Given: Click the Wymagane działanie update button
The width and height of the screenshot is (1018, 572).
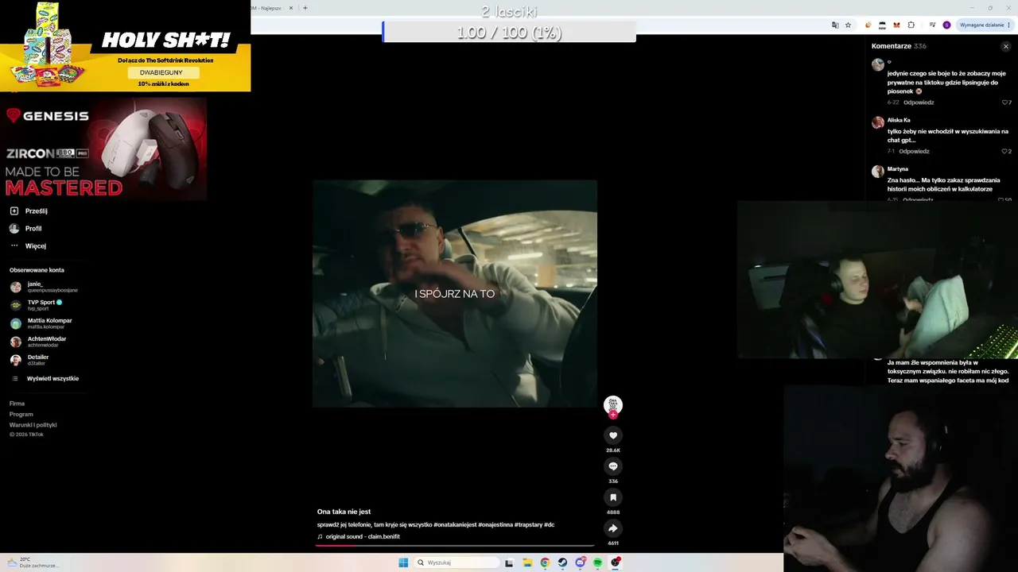Looking at the screenshot, I should coord(985,25).
